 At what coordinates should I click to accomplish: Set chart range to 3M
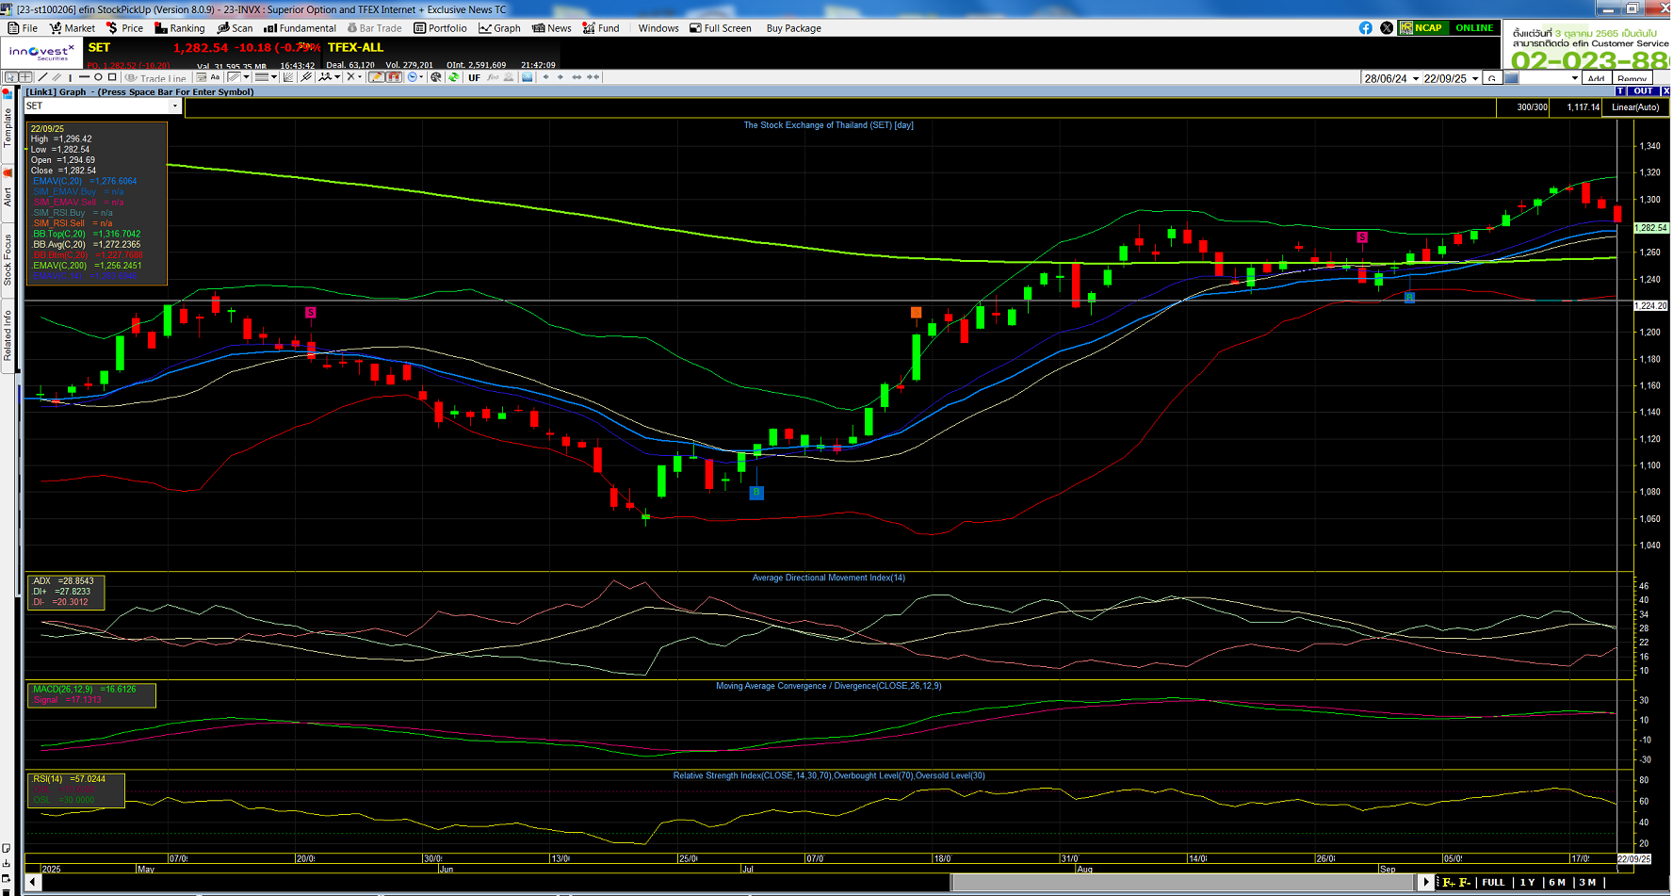pos(1588,883)
